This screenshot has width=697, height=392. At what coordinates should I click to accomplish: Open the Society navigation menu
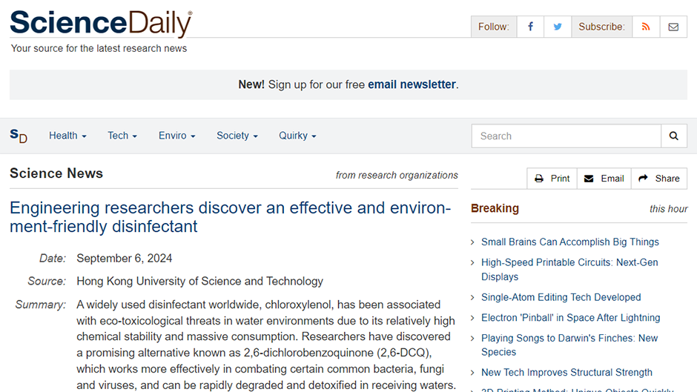coord(237,136)
